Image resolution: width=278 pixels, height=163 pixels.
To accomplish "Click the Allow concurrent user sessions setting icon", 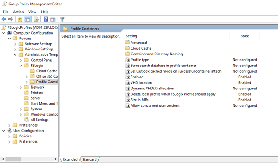I will tap(127, 105).
